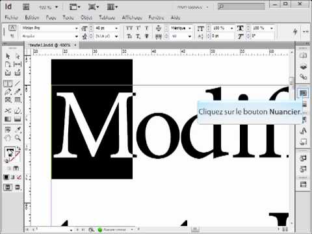Open the Objet menu
The width and height of the screenshot is (312, 234).
coord(86,18)
